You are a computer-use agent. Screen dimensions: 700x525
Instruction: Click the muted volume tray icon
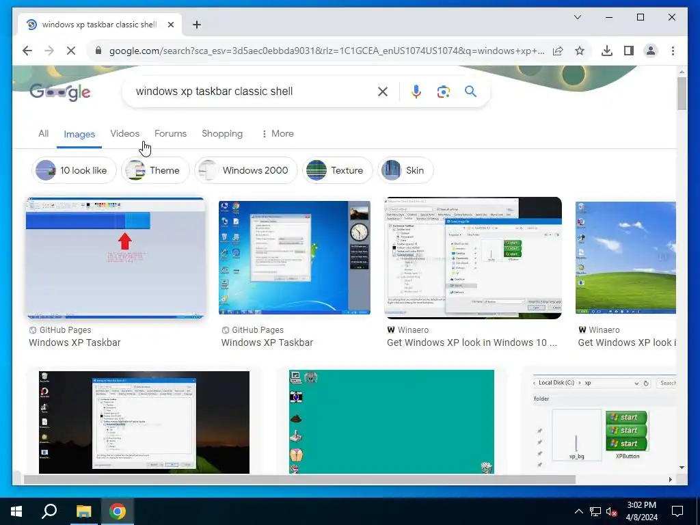click(612, 511)
